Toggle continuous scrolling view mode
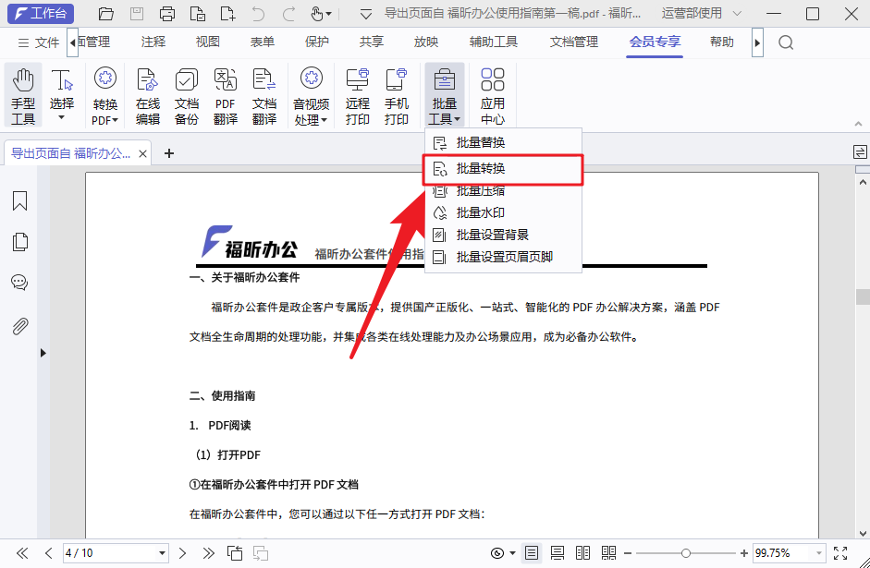 [558, 551]
